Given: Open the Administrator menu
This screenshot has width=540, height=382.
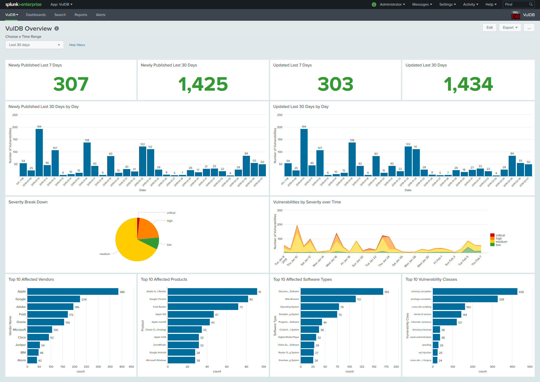Looking at the screenshot, I should click(x=392, y=4).
